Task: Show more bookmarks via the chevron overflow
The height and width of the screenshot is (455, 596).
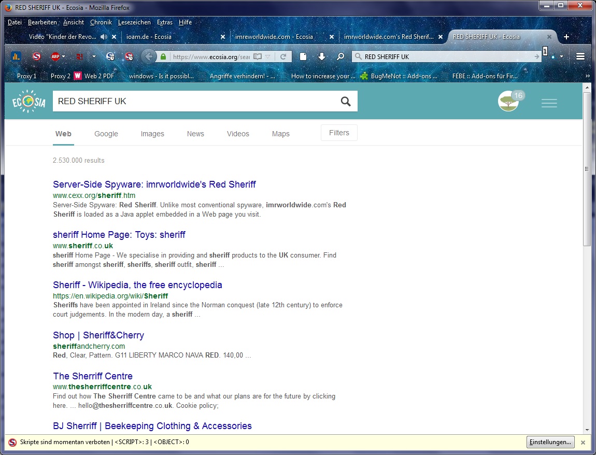Action: click(587, 76)
